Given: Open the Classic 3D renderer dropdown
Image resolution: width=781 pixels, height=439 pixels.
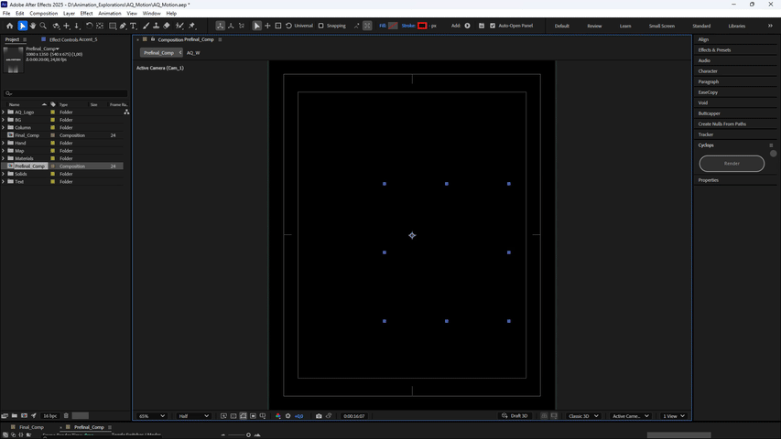Looking at the screenshot, I should (x=583, y=416).
